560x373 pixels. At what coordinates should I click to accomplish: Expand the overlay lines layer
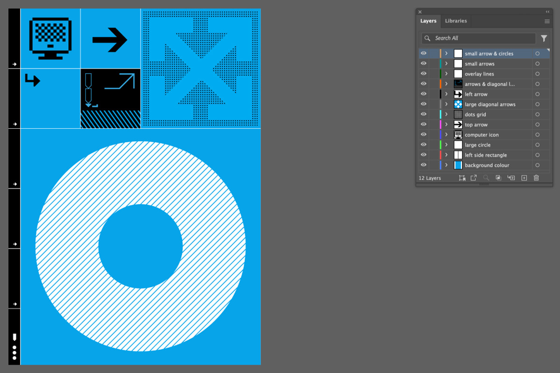point(446,74)
